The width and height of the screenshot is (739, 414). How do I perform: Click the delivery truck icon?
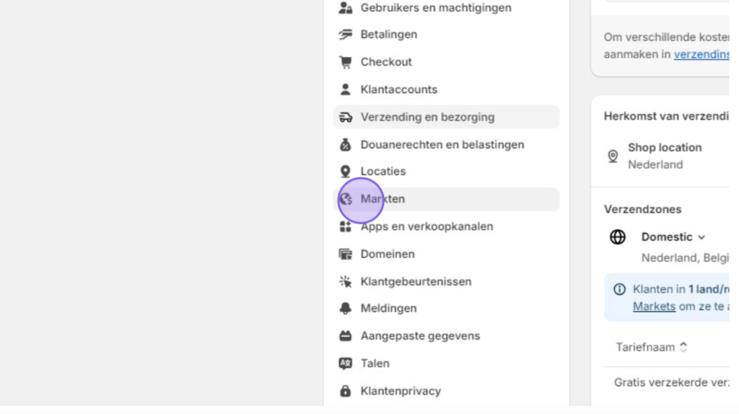point(346,118)
